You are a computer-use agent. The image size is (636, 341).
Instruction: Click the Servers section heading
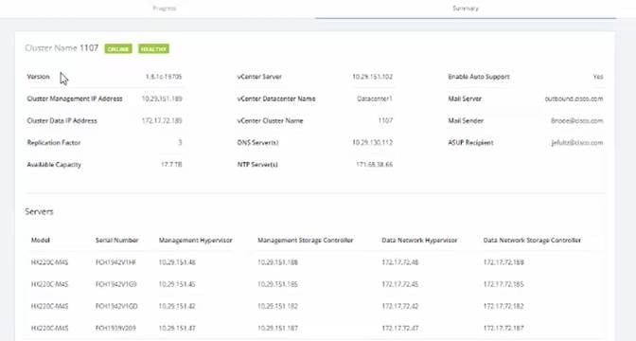tap(40, 211)
